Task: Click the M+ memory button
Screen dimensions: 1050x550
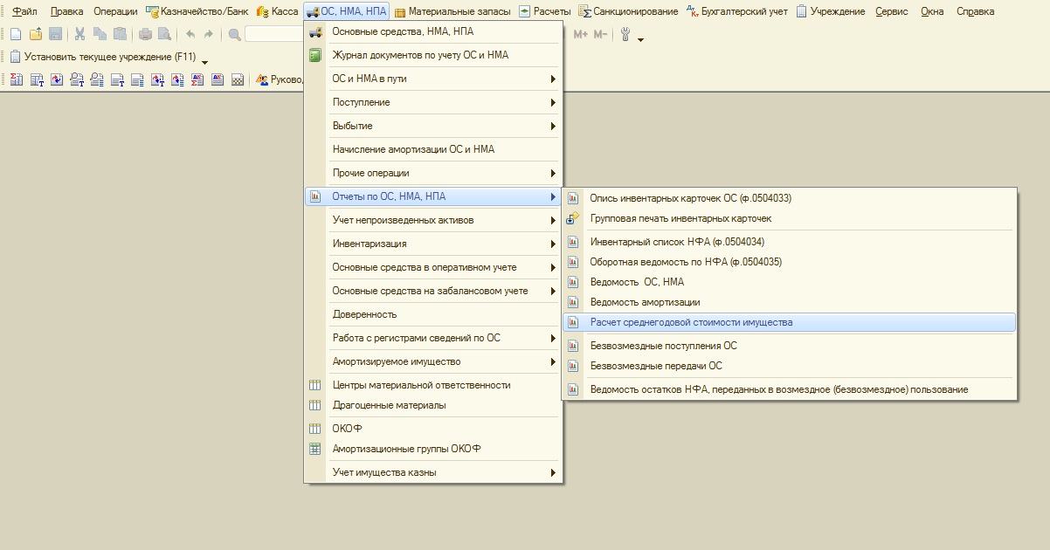Action: click(582, 34)
